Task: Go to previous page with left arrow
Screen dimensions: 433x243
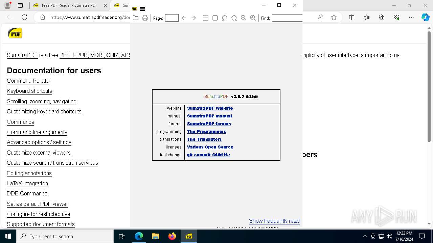Action: (184, 18)
